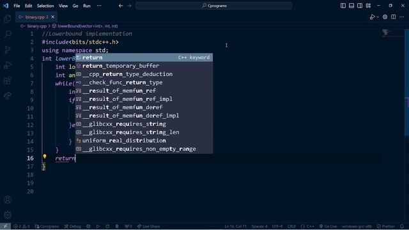Viewport: 409px width, 230px height.
Task: Select the binary.cpp editor tab
Action: [x=36, y=17]
